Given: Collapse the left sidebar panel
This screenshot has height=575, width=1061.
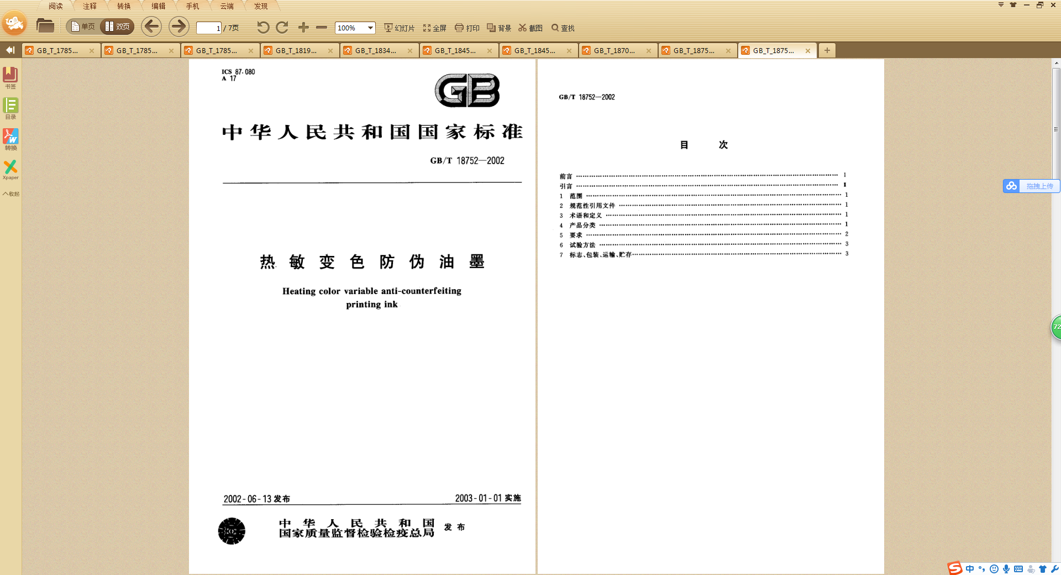Looking at the screenshot, I should click(10, 50).
